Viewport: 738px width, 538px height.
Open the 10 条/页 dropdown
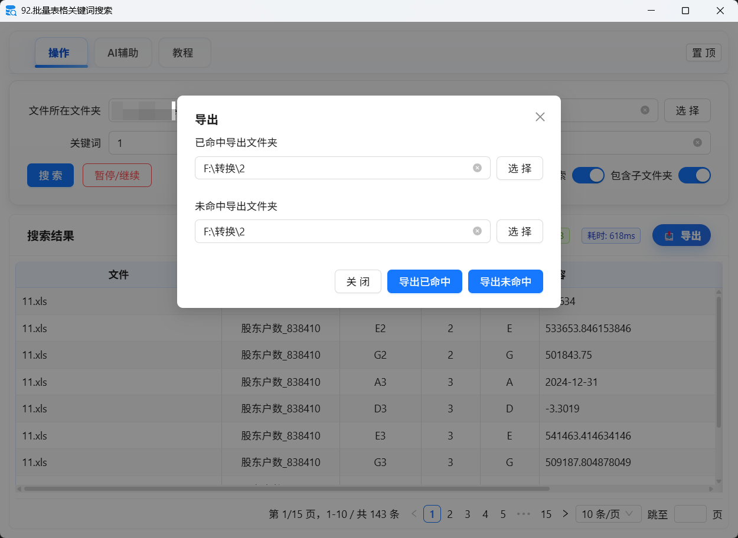[x=608, y=514]
